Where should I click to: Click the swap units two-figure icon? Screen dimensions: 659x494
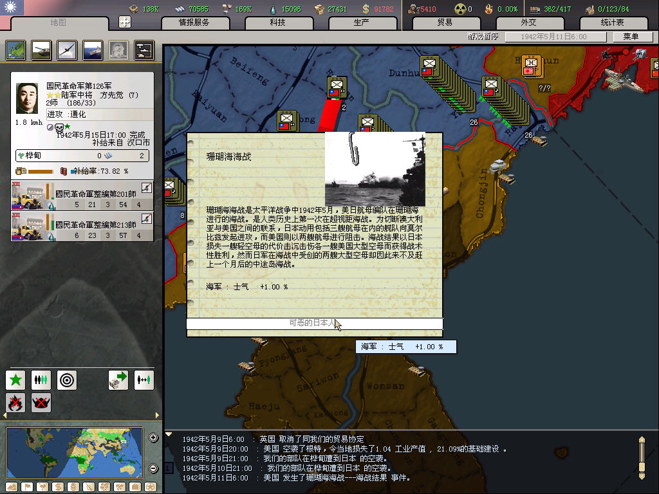tap(144, 380)
